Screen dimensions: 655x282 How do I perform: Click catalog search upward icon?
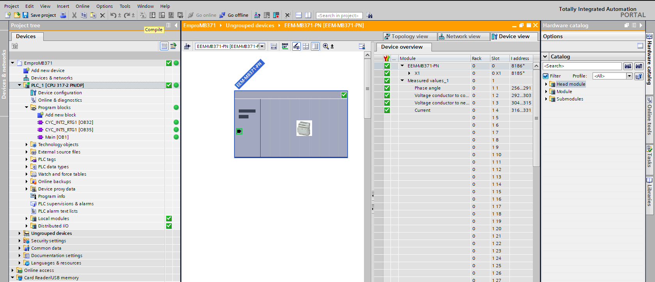click(x=639, y=66)
